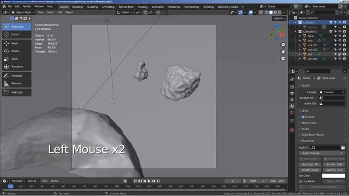
Task: Pick the Scale tool
Action: pos(17,59)
